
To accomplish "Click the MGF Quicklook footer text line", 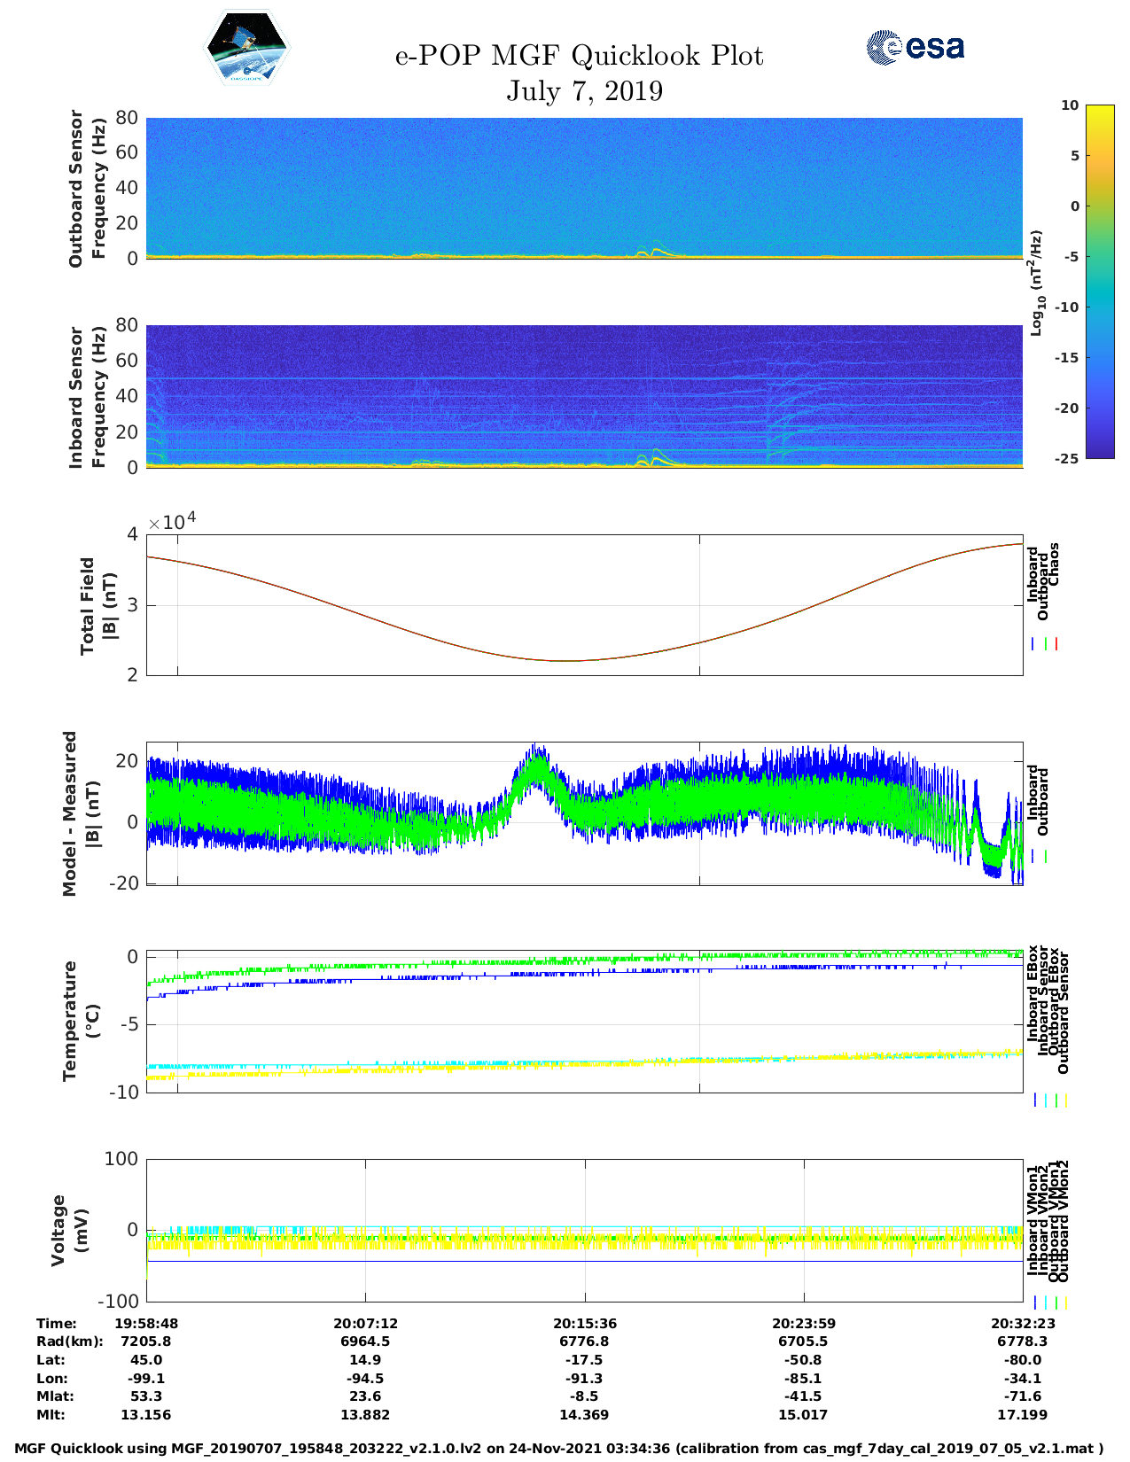I will (x=558, y=1449).
